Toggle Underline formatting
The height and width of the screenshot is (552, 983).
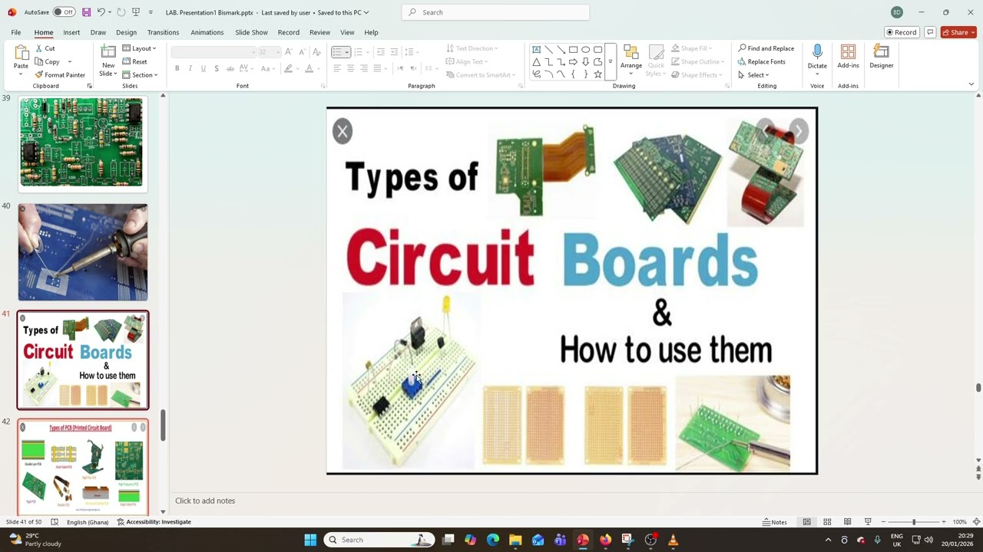(203, 68)
